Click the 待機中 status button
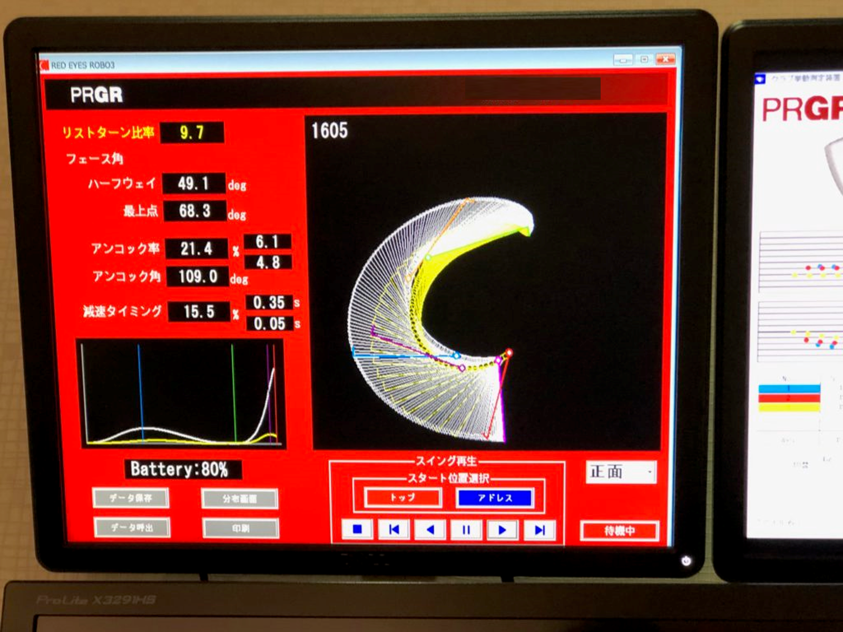Image resolution: width=843 pixels, height=632 pixels. tap(620, 530)
